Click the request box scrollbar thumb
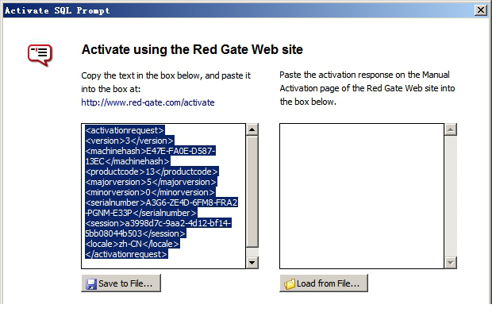The width and height of the screenshot is (492, 316). 252,191
